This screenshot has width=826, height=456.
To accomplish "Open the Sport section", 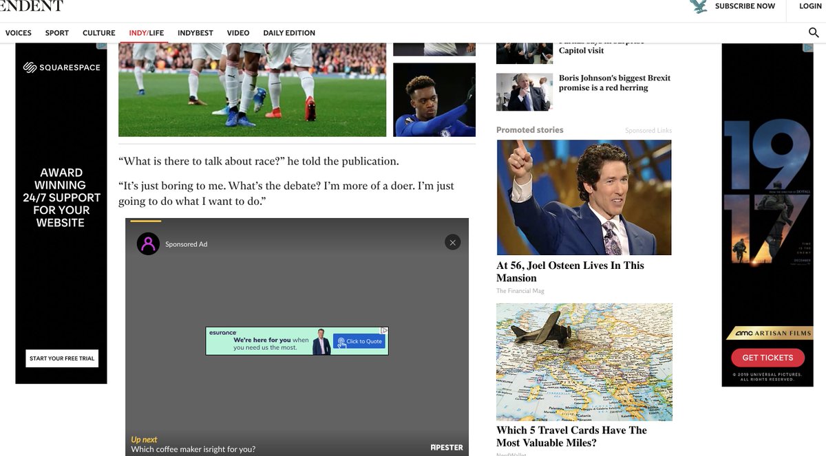I will [x=57, y=33].
